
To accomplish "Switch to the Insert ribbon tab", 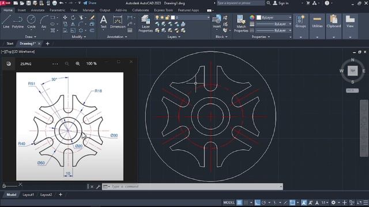I will [22, 10].
